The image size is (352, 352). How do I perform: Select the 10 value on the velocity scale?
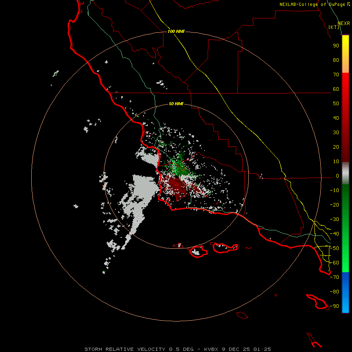coord(336,162)
